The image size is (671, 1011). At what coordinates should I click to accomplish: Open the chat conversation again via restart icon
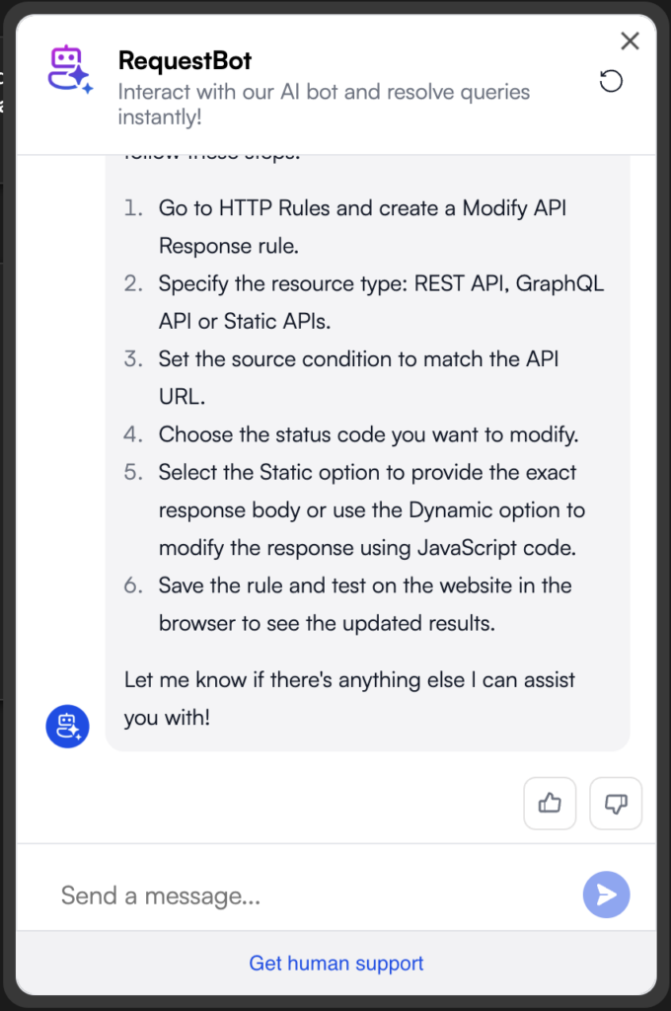612,81
